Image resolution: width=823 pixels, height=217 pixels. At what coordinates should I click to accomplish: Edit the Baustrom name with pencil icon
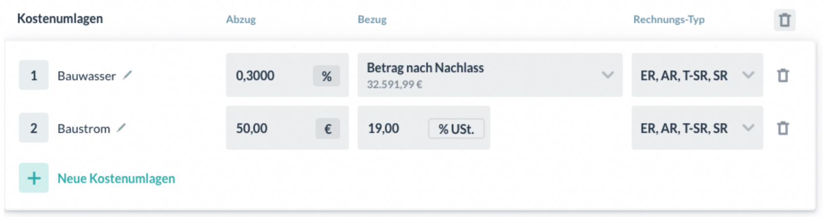click(121, 128)
